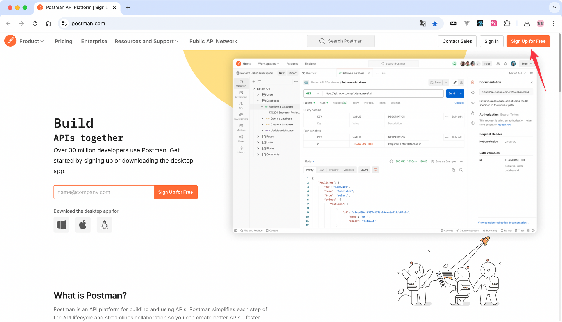
Task: Select History icon in app preview sidebar
Action: [241, 150]
